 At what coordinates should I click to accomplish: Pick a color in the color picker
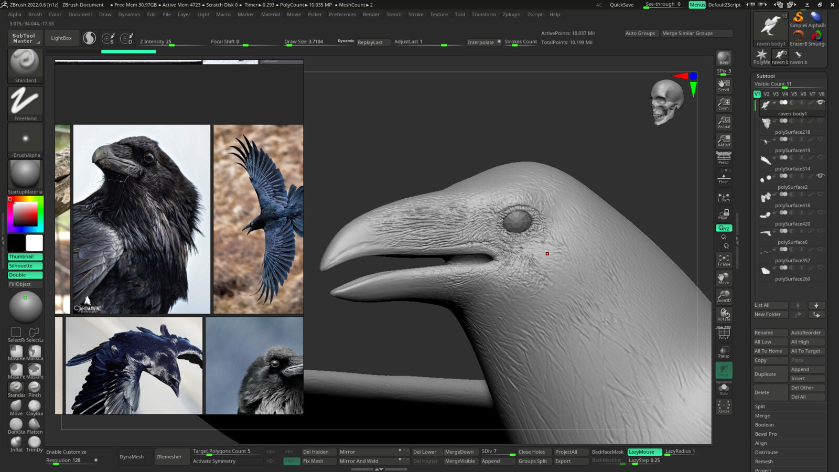(25, 214)
